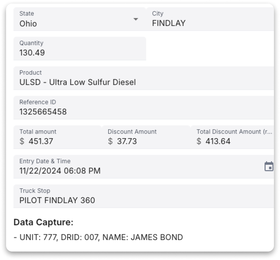Image resolution: width=280 pixels, height=260 pixels.
Task: Click the City field containing FINDLAY
Action: pyautogui.click(x=169, y=23)
